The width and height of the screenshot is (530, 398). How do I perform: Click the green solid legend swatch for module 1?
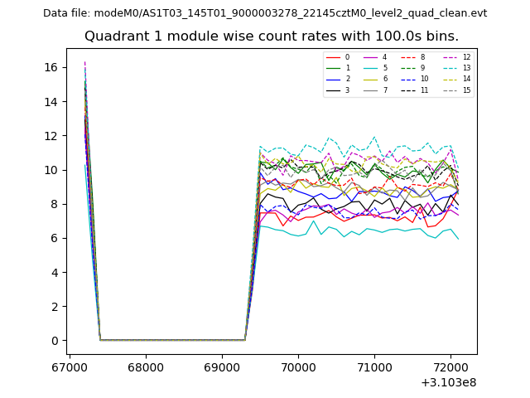[335, 68]
